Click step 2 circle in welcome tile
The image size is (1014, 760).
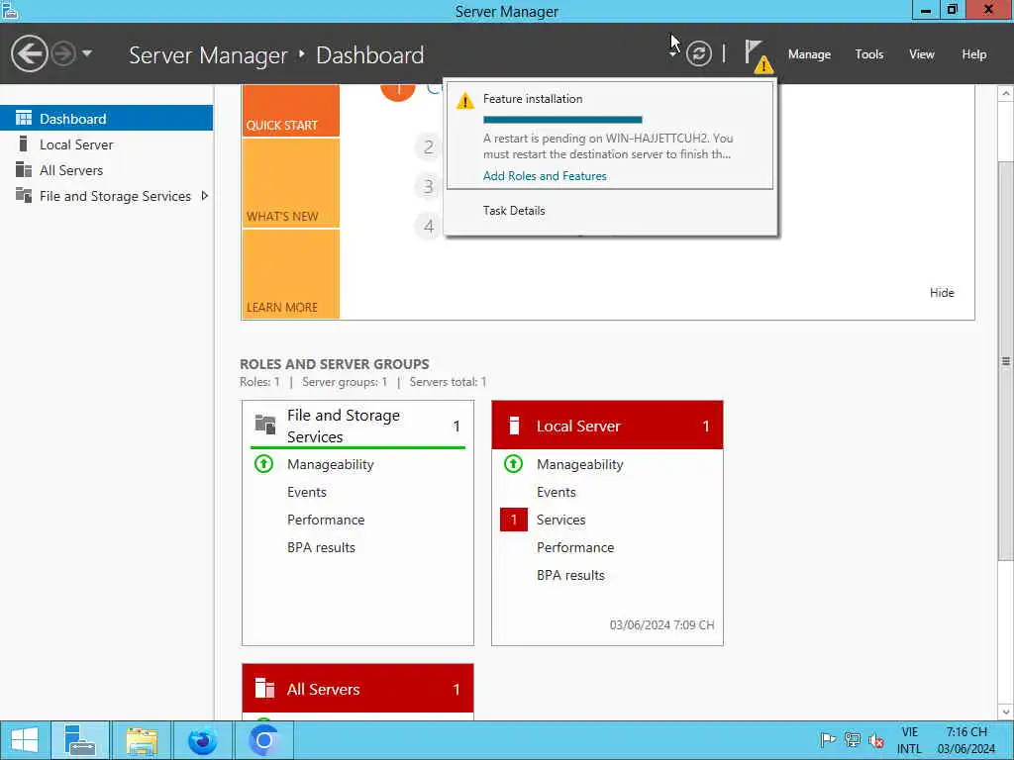(x=428, y=147)
